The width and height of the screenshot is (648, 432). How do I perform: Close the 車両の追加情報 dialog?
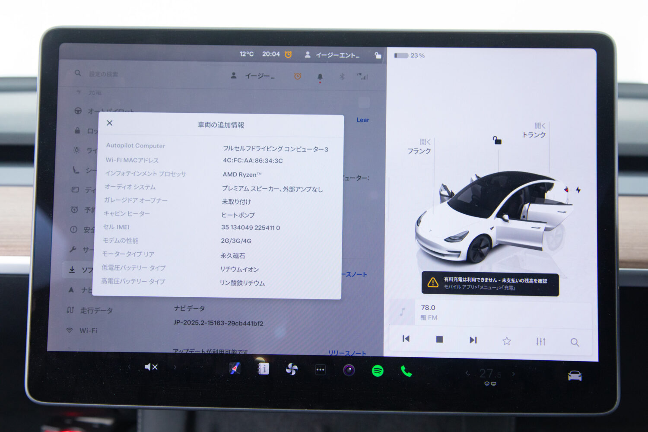[110, 123]
